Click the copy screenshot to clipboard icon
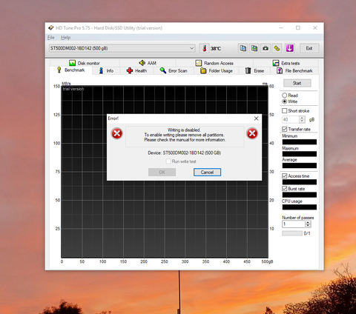 [254, 48]
